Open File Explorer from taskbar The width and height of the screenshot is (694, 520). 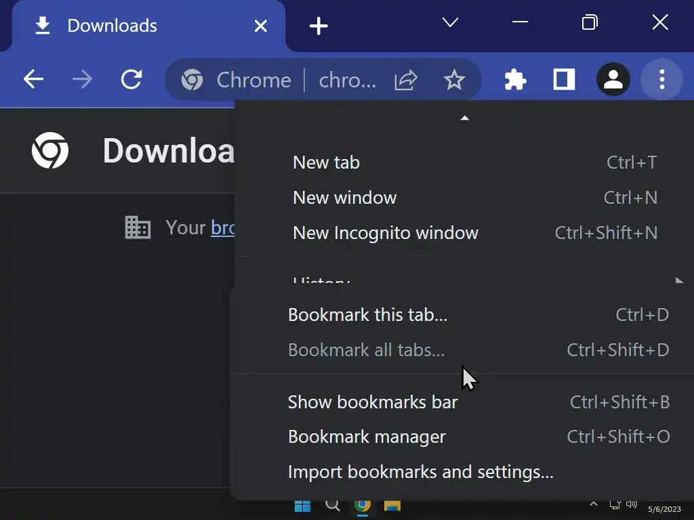coord(392,506)
